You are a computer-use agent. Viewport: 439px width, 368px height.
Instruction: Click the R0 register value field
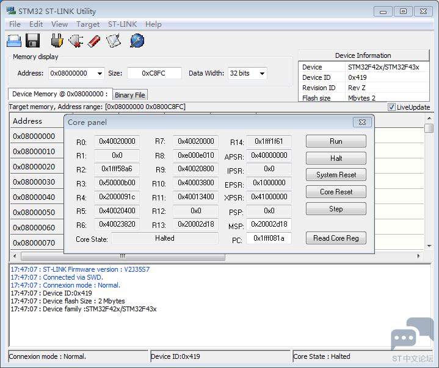117,141
